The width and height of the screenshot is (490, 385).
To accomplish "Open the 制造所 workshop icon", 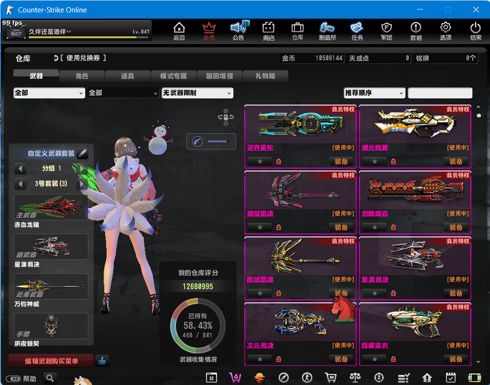I will coord(327,31).
